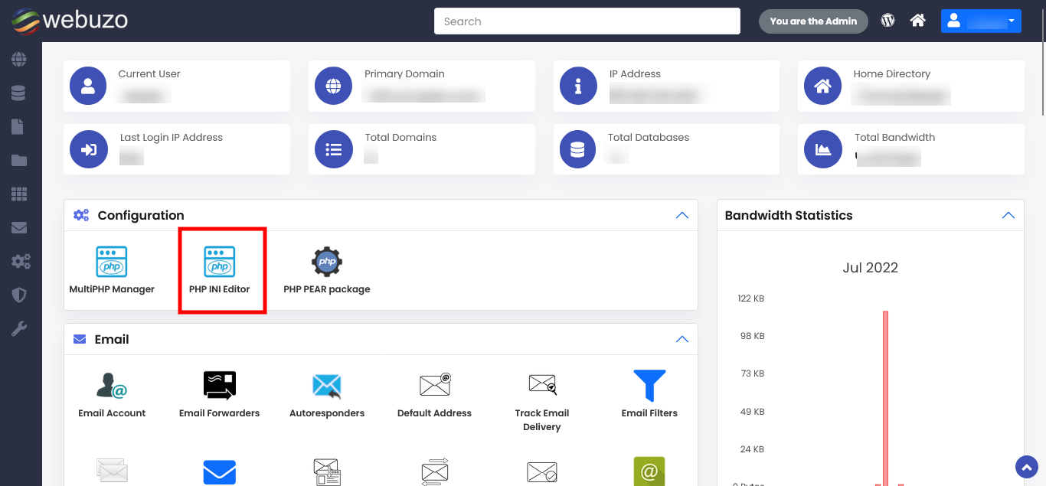
Task: Click the WordPress icon in header
Action: point(887,21)
